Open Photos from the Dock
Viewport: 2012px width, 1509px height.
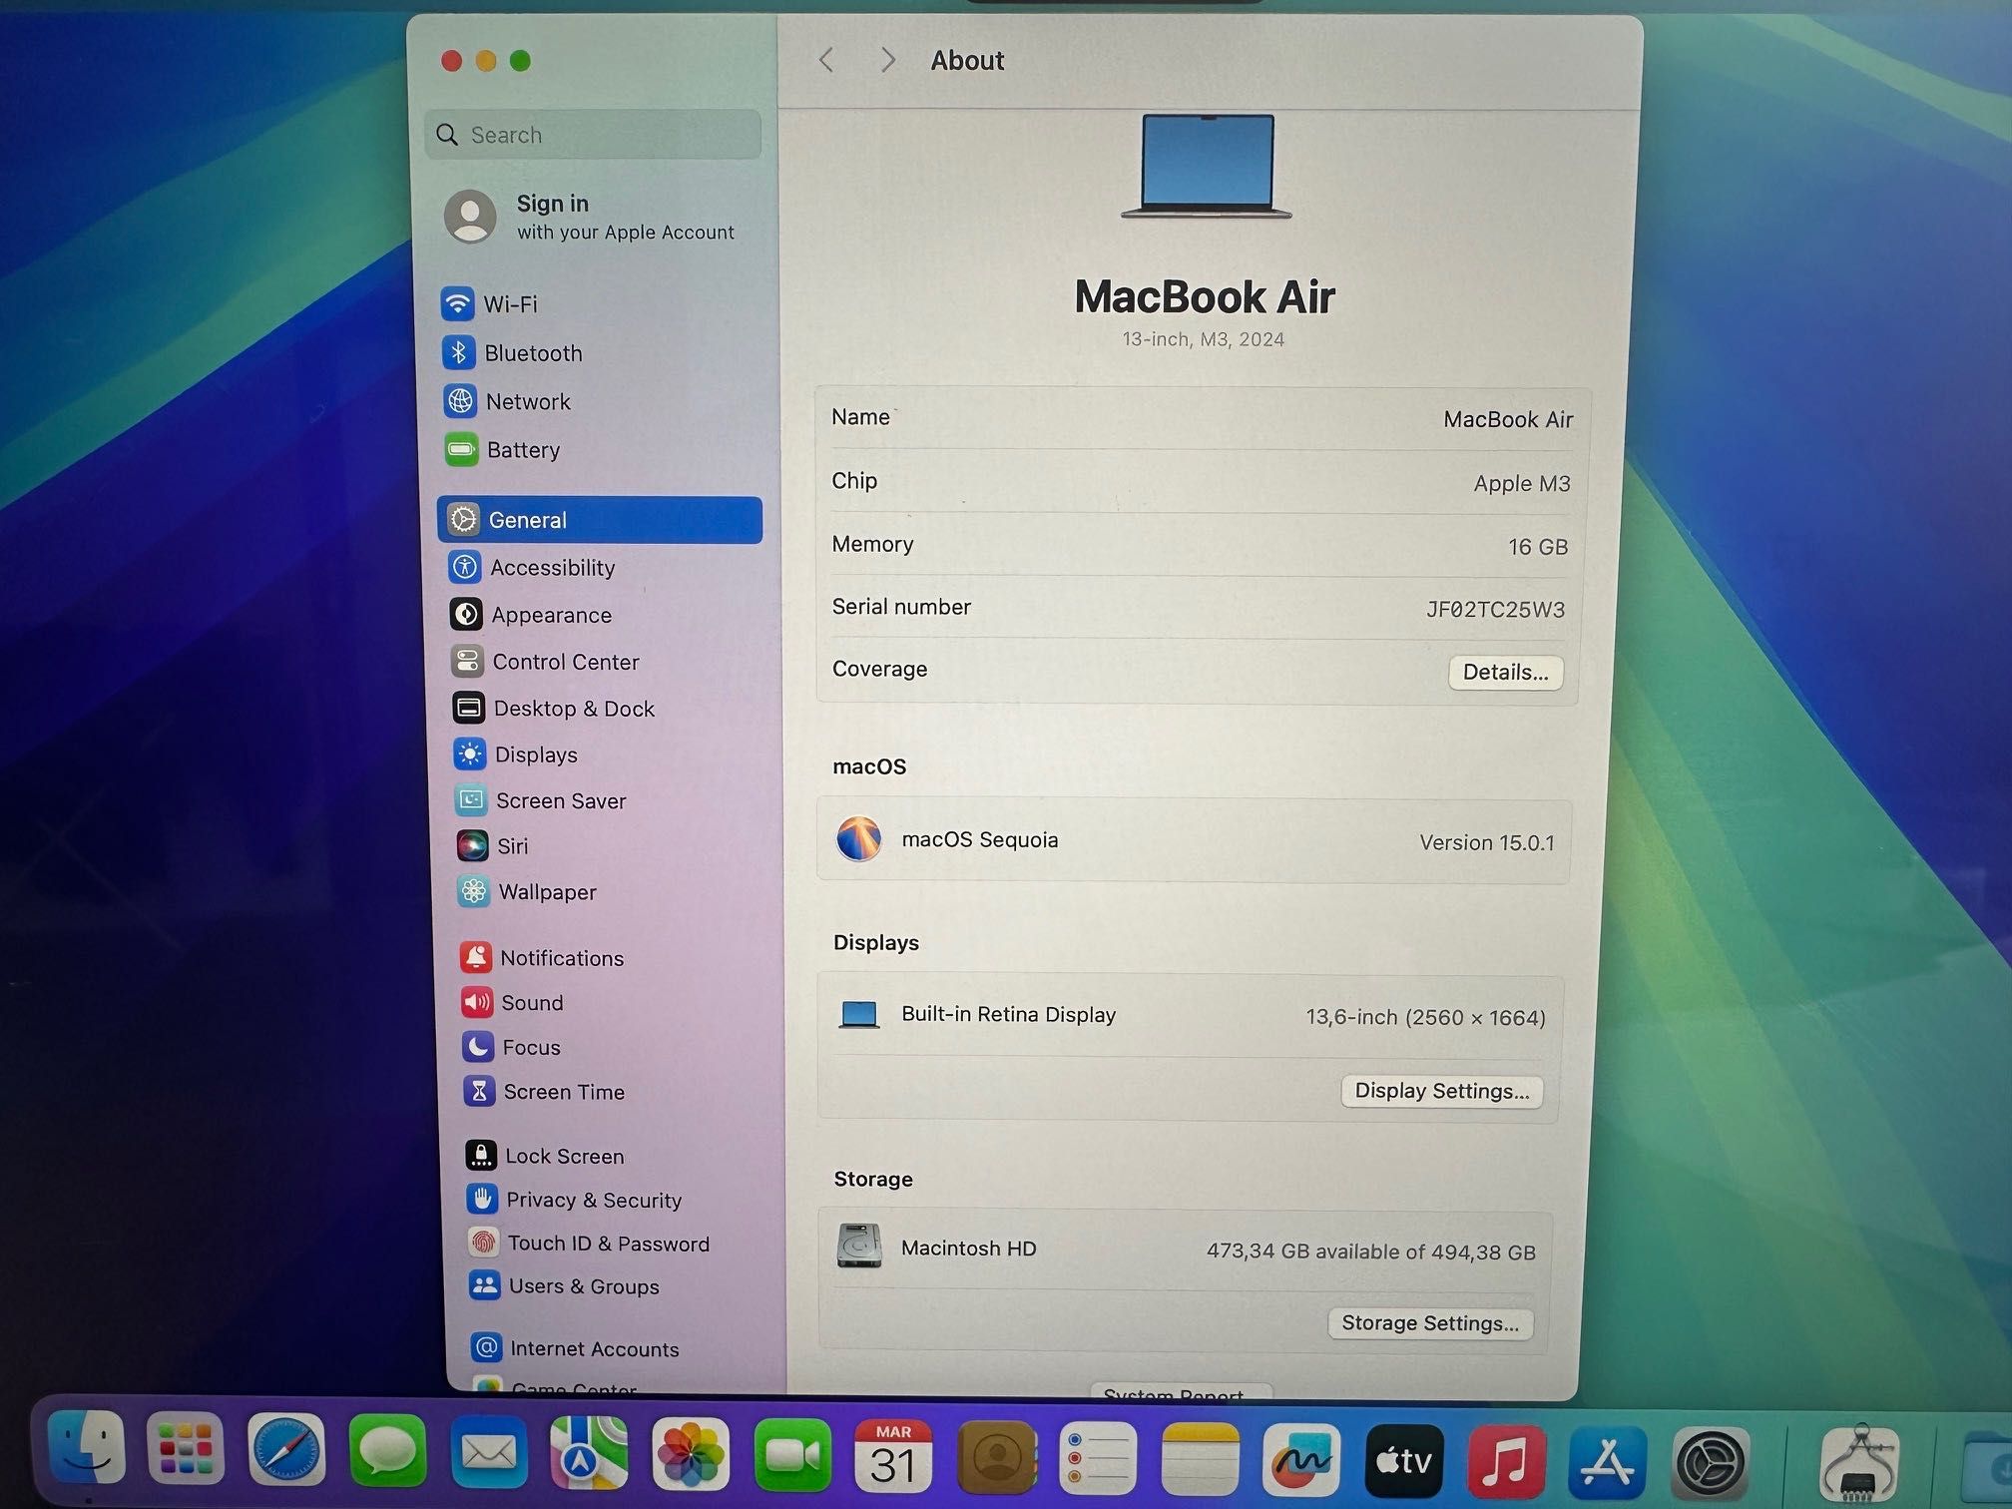coord(691,1454)
